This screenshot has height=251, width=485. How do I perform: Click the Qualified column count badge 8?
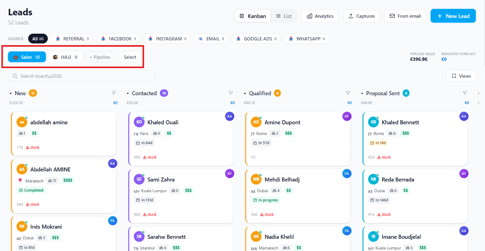tap(277, 93)
